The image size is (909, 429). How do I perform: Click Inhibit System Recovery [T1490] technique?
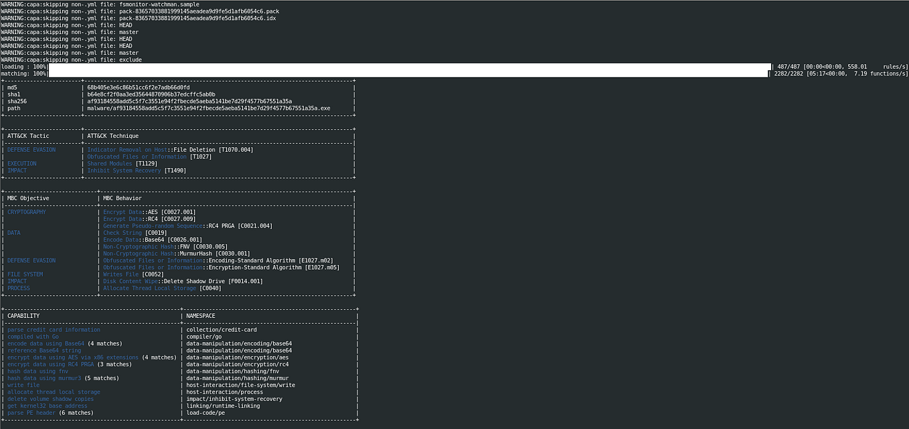pos(137,171)
